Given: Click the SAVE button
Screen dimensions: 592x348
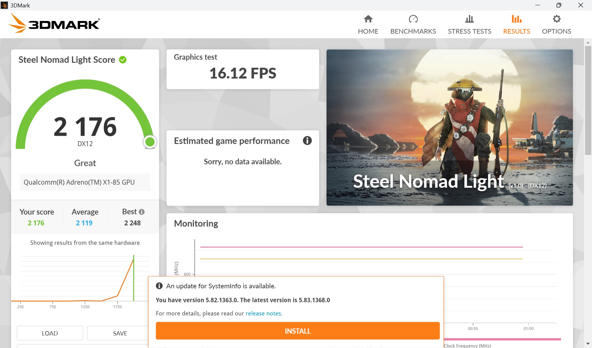Looking at the screenshot, I should click(x=120, y=333).
